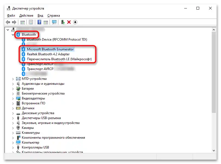Remove device with the red X icon

pos(69,22)
